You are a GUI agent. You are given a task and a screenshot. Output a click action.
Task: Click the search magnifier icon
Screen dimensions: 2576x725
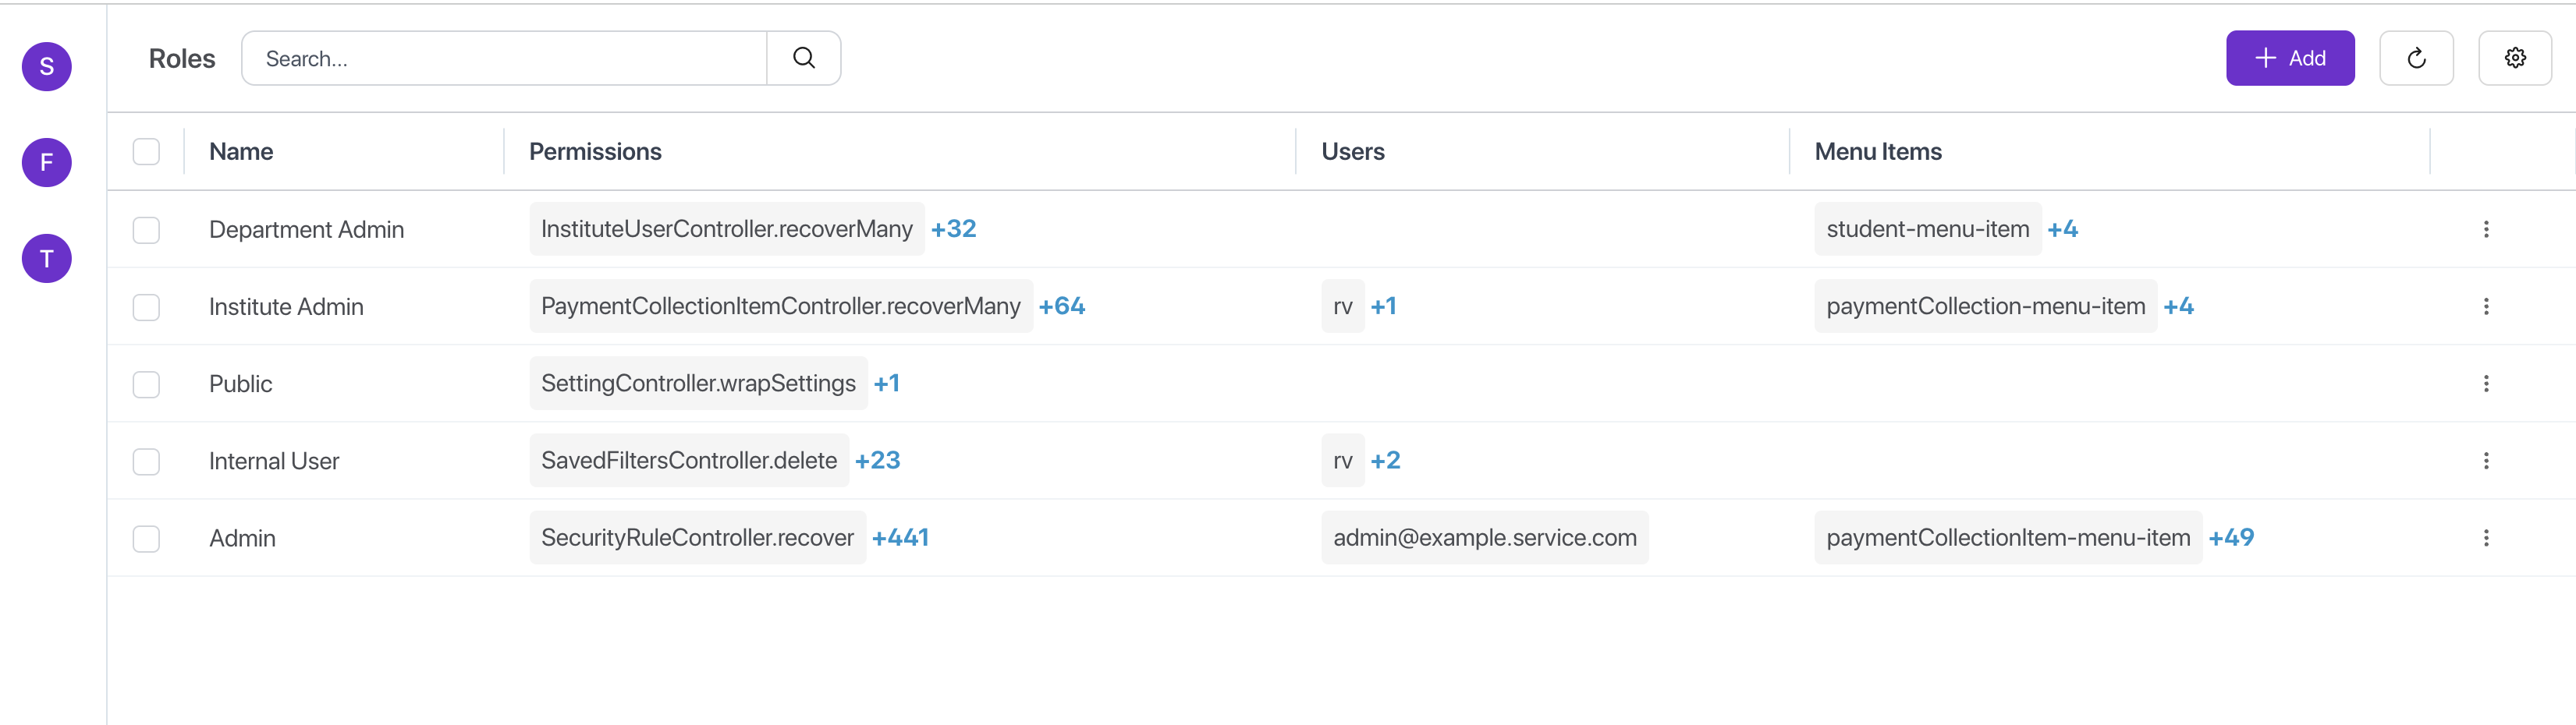point(803,57)
